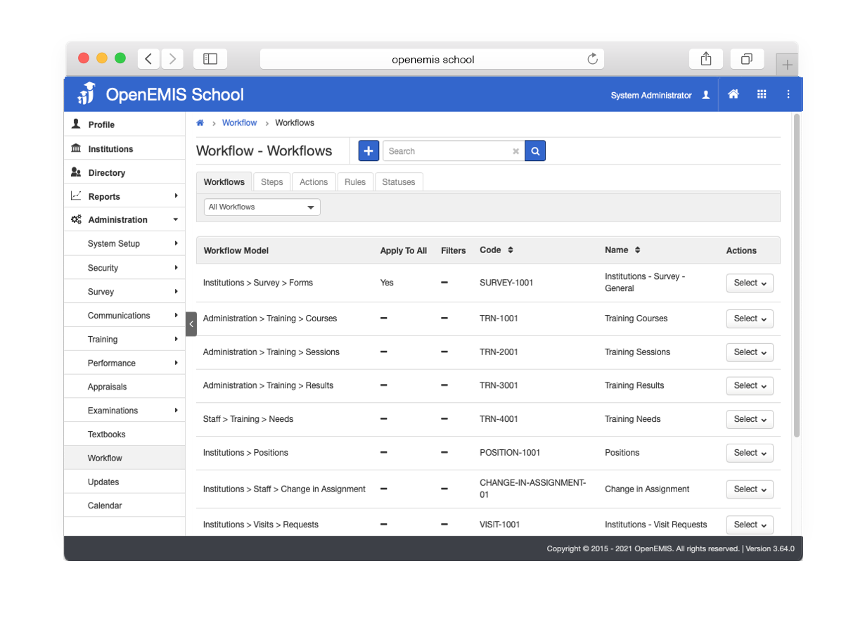The image size is (865, 630).
Task: Open Institutions in the sidebar
Action: [124, 149]
